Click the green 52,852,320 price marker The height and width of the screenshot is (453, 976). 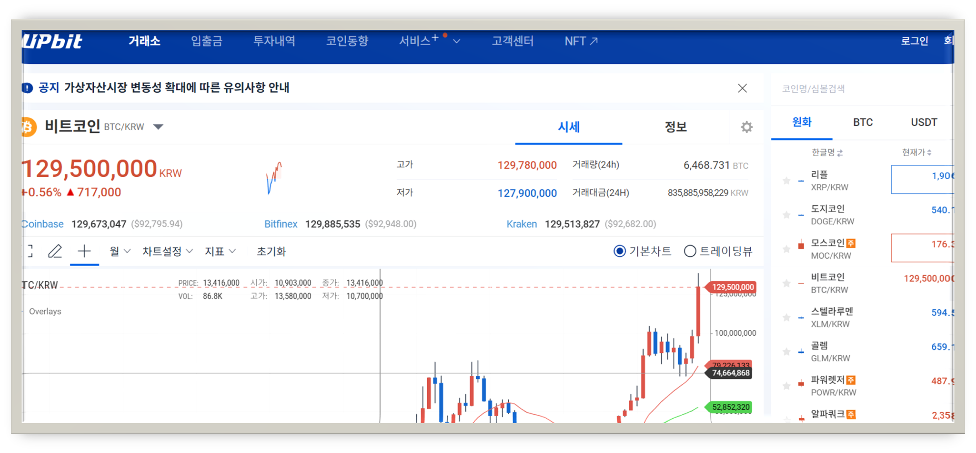[729, 407]
